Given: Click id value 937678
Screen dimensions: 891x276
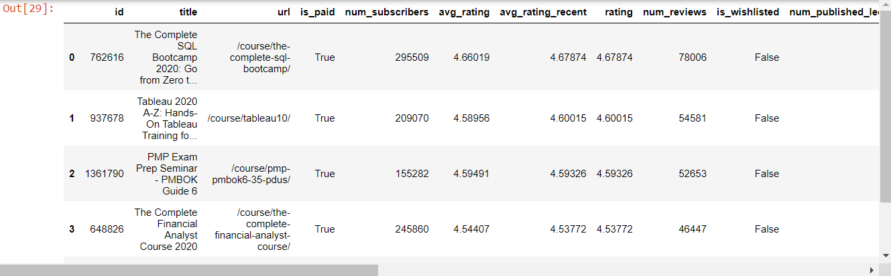Looking at the screenshot, I should point(107,118).
